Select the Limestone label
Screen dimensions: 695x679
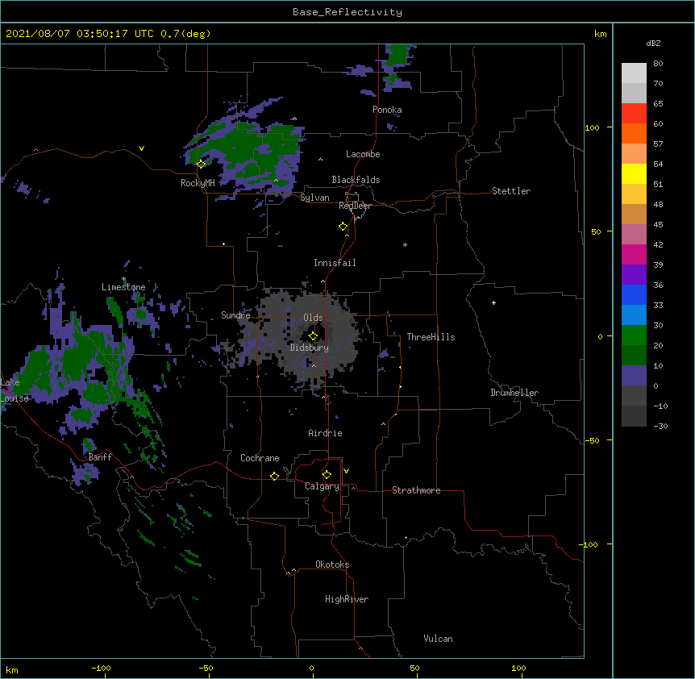(x=123, y=287)
